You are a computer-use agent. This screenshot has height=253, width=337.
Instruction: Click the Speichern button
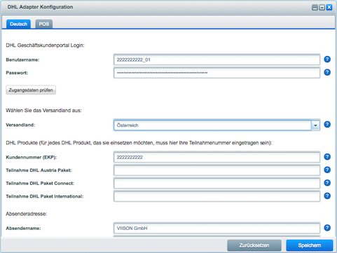(310, 245)
